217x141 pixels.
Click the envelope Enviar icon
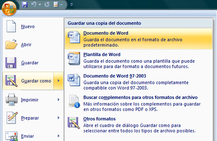click(12, 136)
